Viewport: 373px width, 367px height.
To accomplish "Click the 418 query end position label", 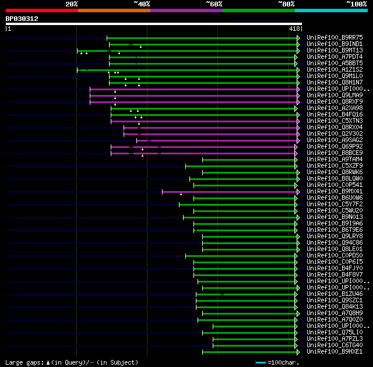I will click(294, 29).
